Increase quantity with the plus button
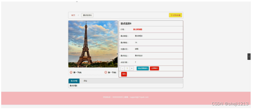This screenshot has height=109, width=253. (x=132, y=69)
